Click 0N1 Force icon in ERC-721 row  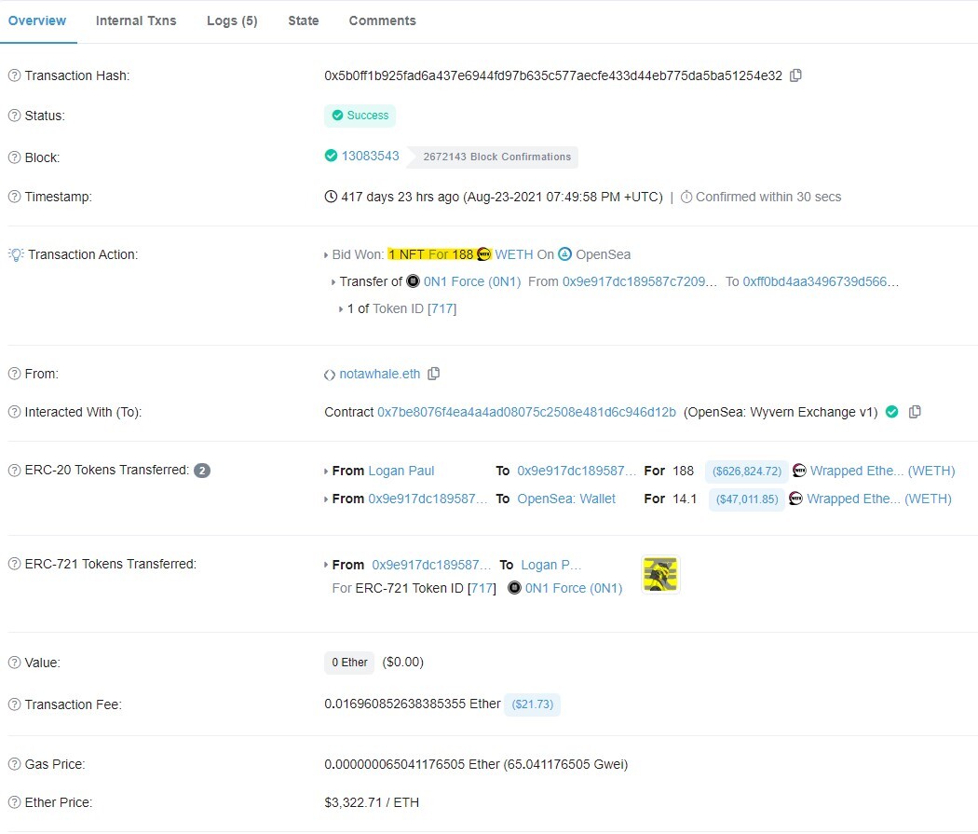click(x=514, y=588)
